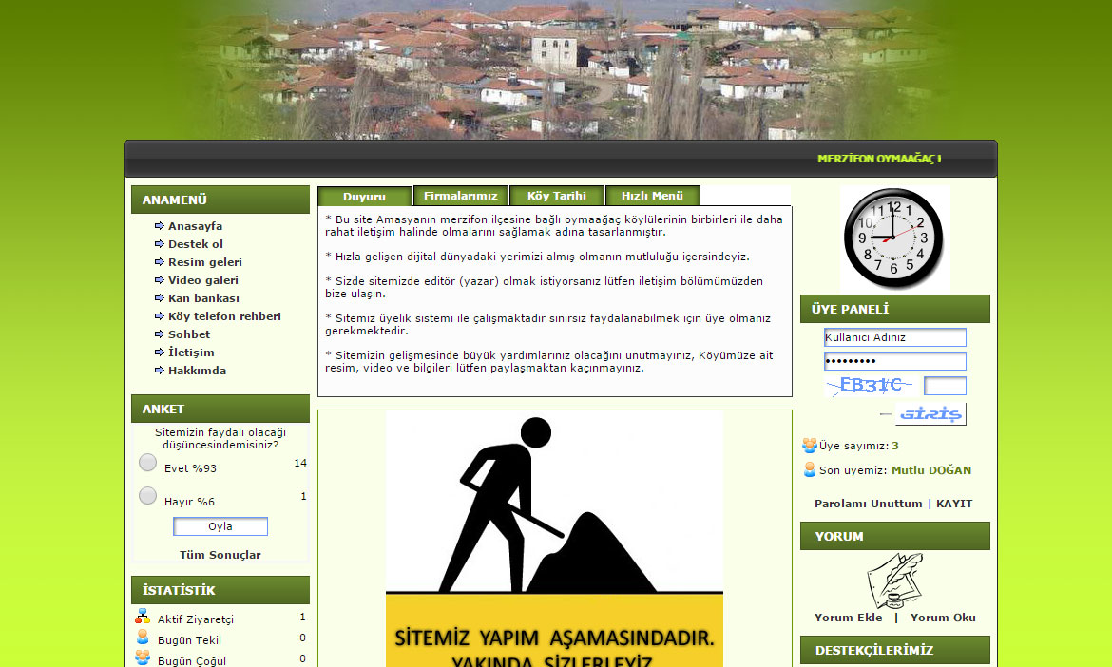Viewport: 1112px width, 667px height.
Task: Focus the password field
Action: [895, 361]
